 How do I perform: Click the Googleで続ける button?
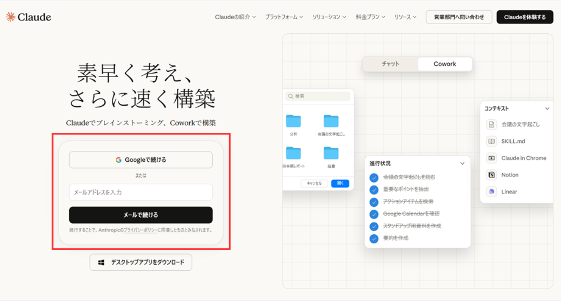[141, 160]
